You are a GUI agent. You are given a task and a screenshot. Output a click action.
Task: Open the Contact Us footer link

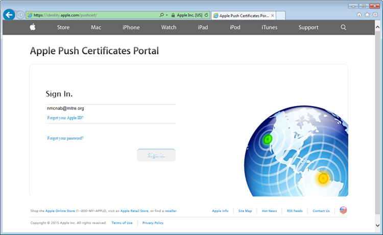pos(321,211)
